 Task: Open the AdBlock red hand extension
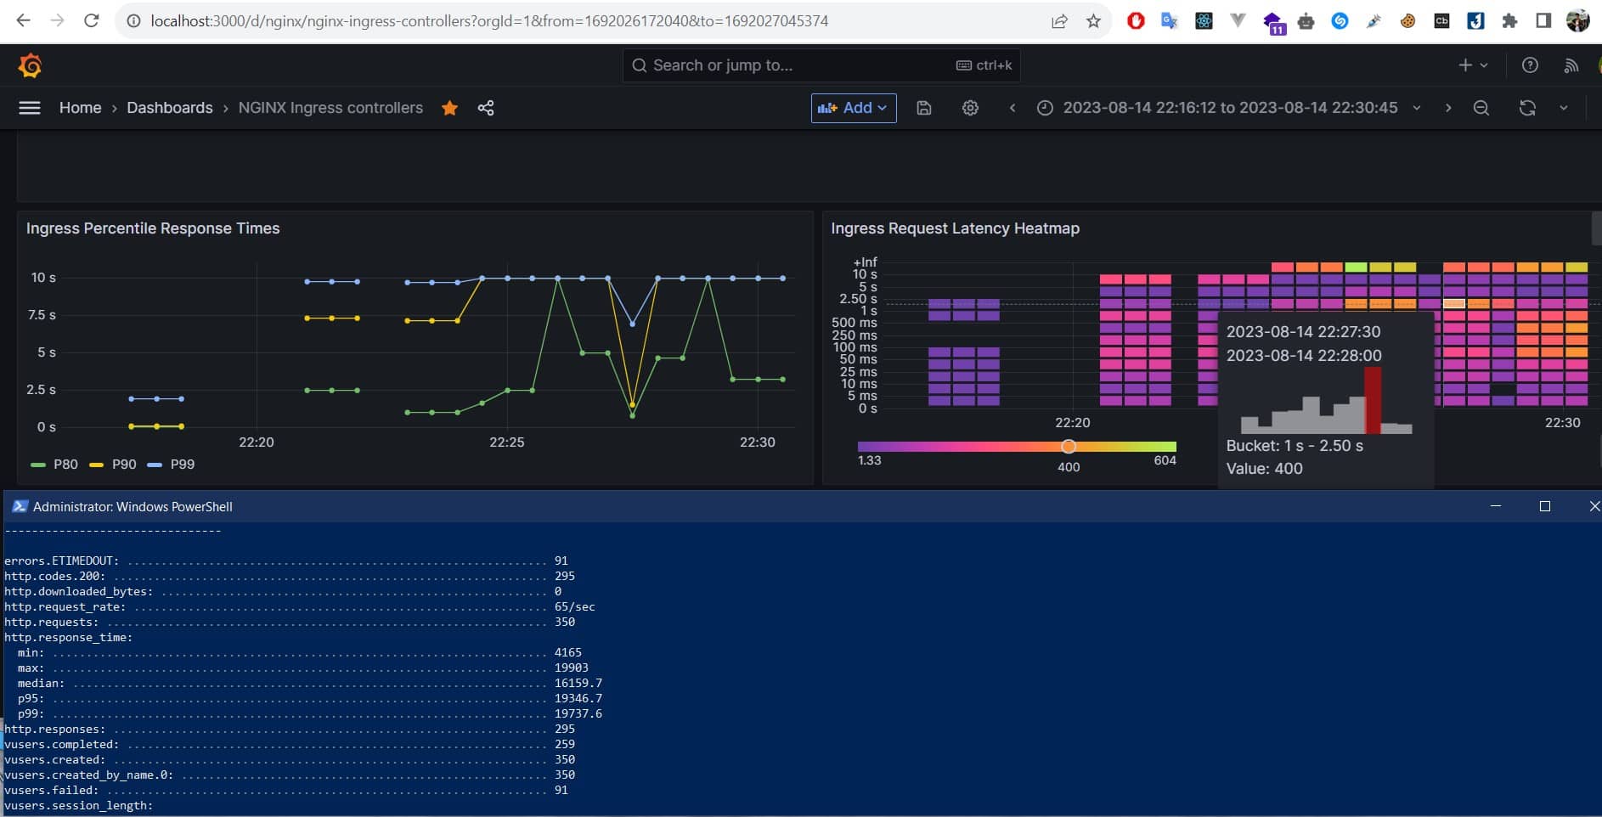[x=1136, y=21]
